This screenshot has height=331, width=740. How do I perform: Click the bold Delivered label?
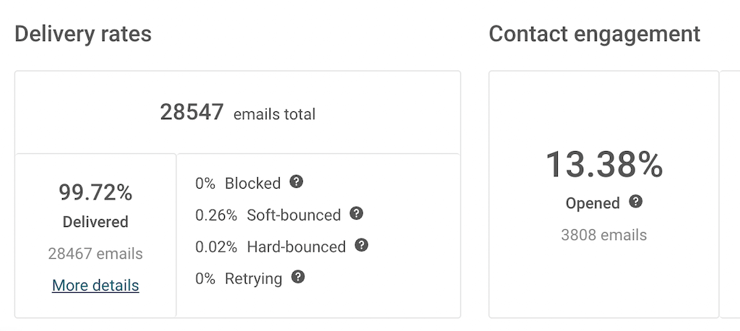(x=95, y=223)
